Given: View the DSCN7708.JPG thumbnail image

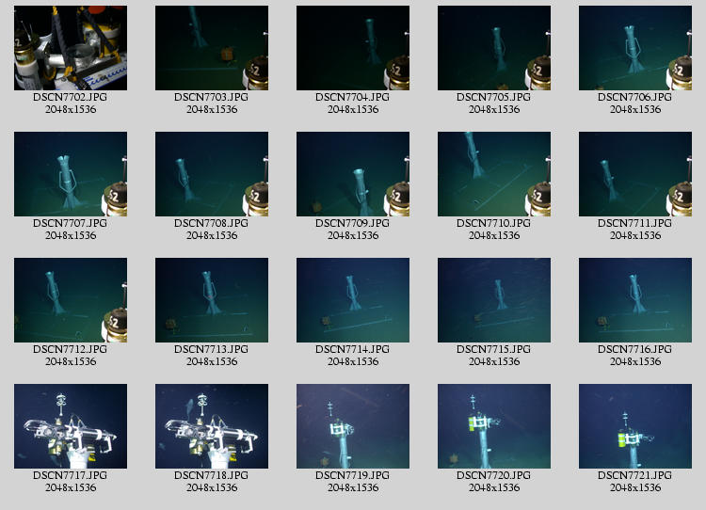Looking at the screenshot, I should [x=212, y=174].
